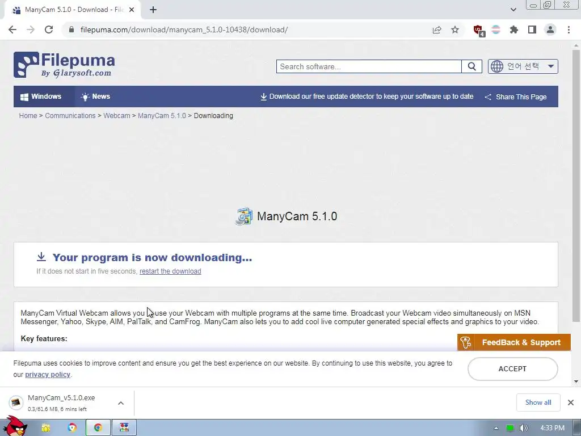Open a new tab with the plus icon
The image size is (581, 436).
pyautogui.click(x=153, y=10)
